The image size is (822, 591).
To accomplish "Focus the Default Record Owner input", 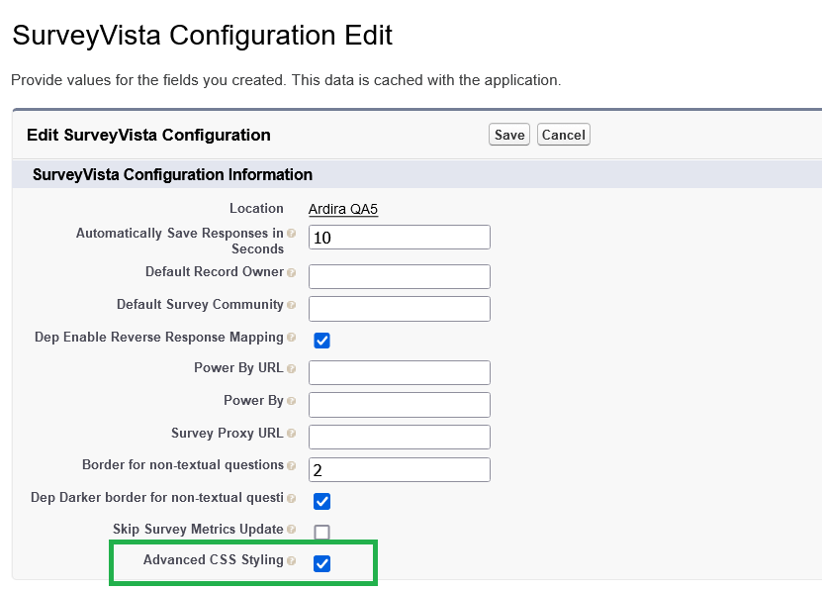I will click(x=399, y=276).
